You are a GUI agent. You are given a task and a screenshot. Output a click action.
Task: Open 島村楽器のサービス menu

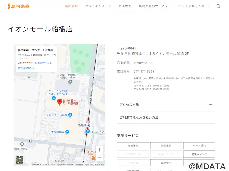pos(153,6)
